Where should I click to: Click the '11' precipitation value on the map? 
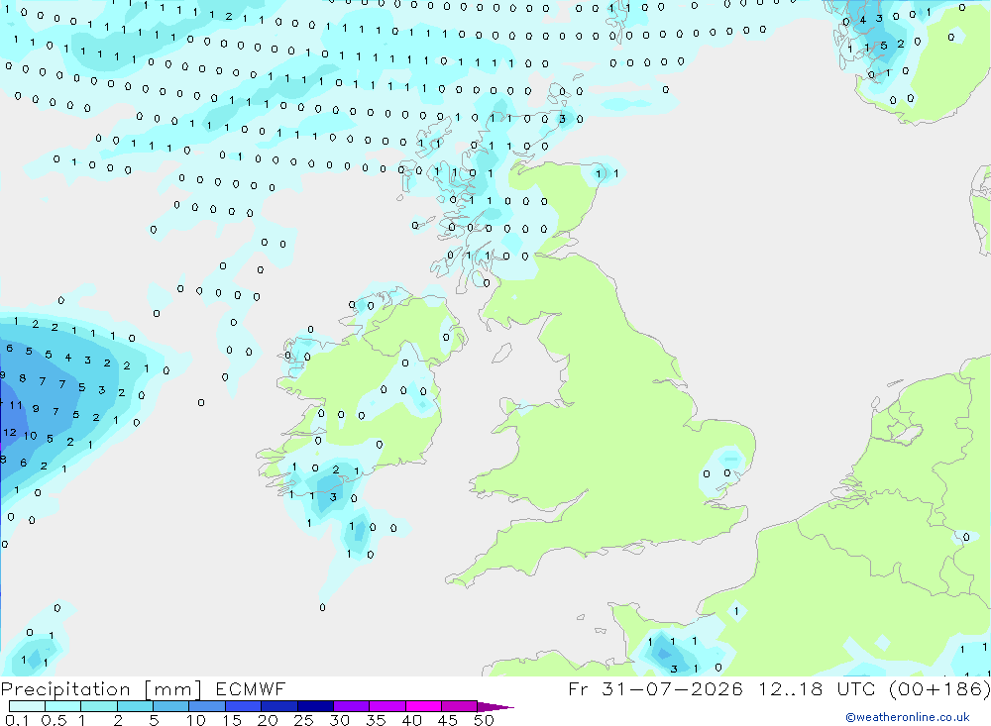(16, 405)
